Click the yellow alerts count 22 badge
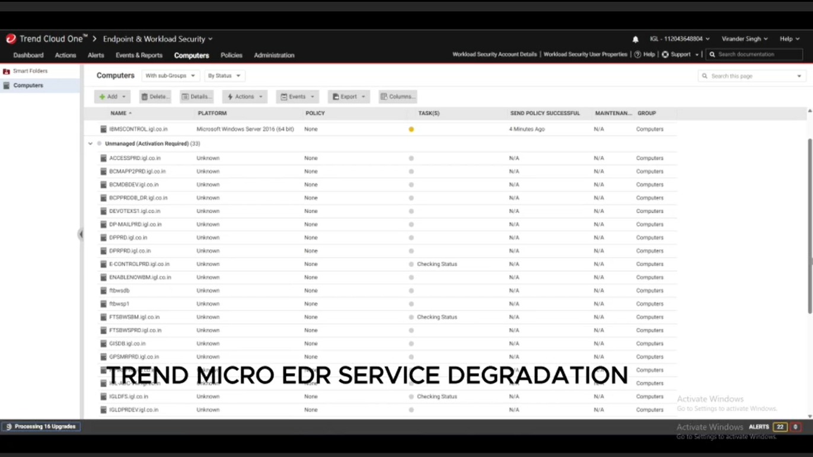813x457 pixels. [x=780, y=427]
